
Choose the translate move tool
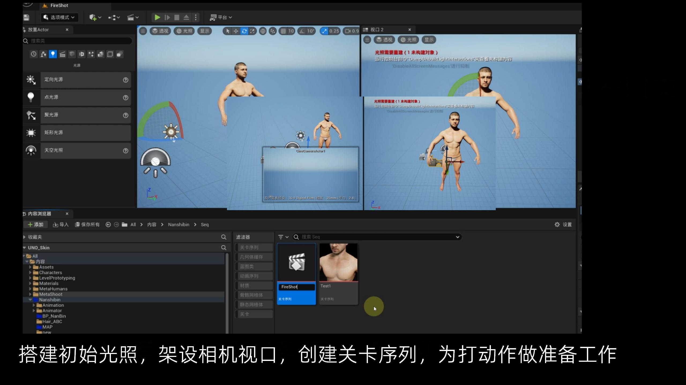pyautogui.click(x=236, y=31)
